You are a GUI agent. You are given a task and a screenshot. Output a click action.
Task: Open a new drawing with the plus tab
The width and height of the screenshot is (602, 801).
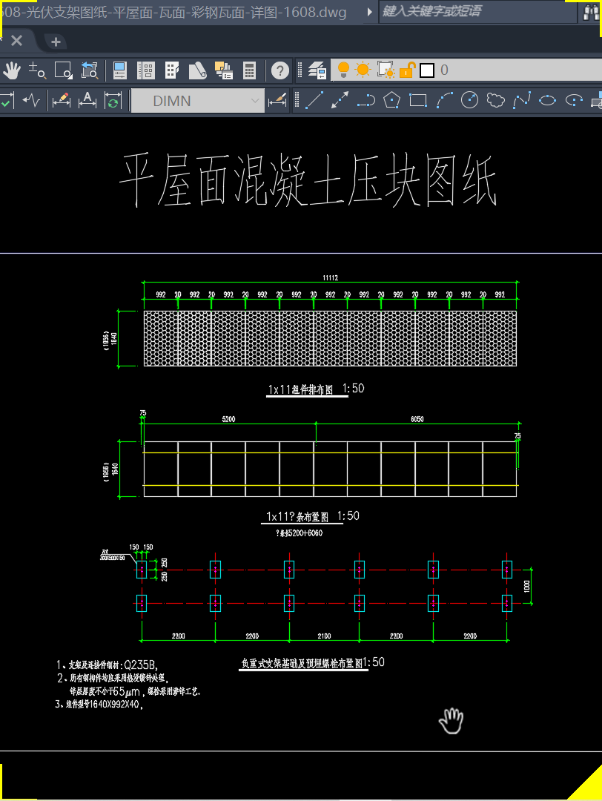click(56, 41)
